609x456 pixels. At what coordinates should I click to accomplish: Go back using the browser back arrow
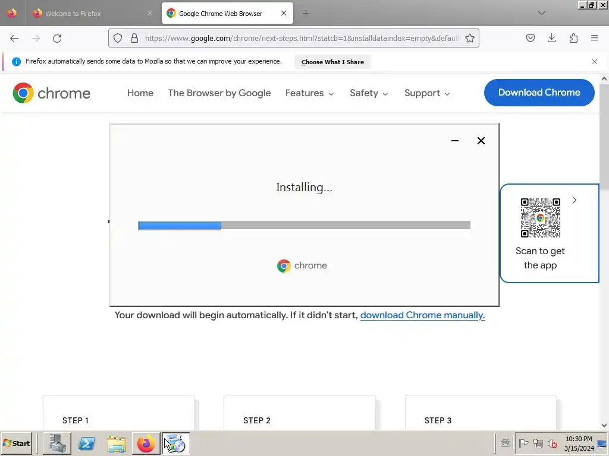point(14,39)
